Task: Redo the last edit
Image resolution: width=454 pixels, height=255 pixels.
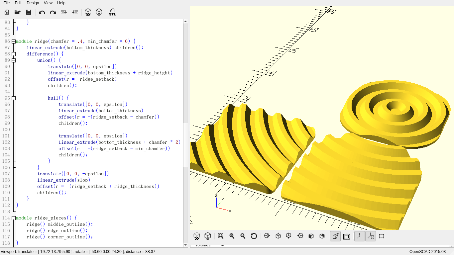Action: 53,13
